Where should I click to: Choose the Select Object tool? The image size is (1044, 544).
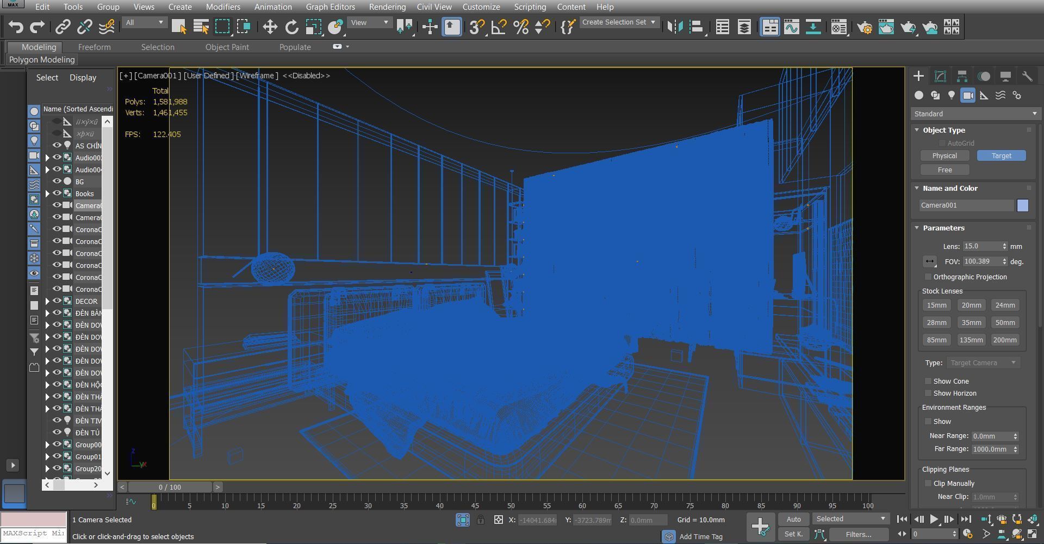[x=179, y=27]
